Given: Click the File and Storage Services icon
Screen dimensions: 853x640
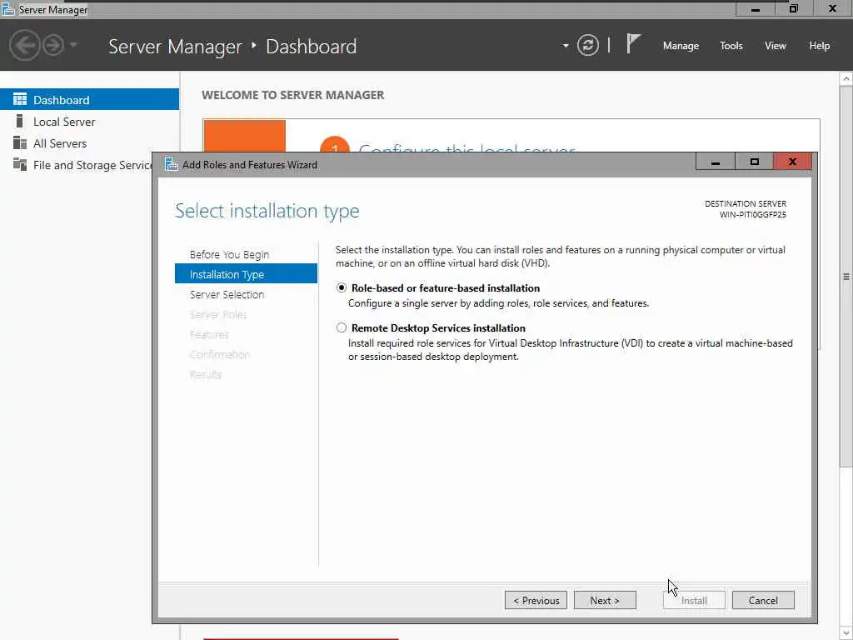Looking at the screenshot, I should (x=20, y=164).
